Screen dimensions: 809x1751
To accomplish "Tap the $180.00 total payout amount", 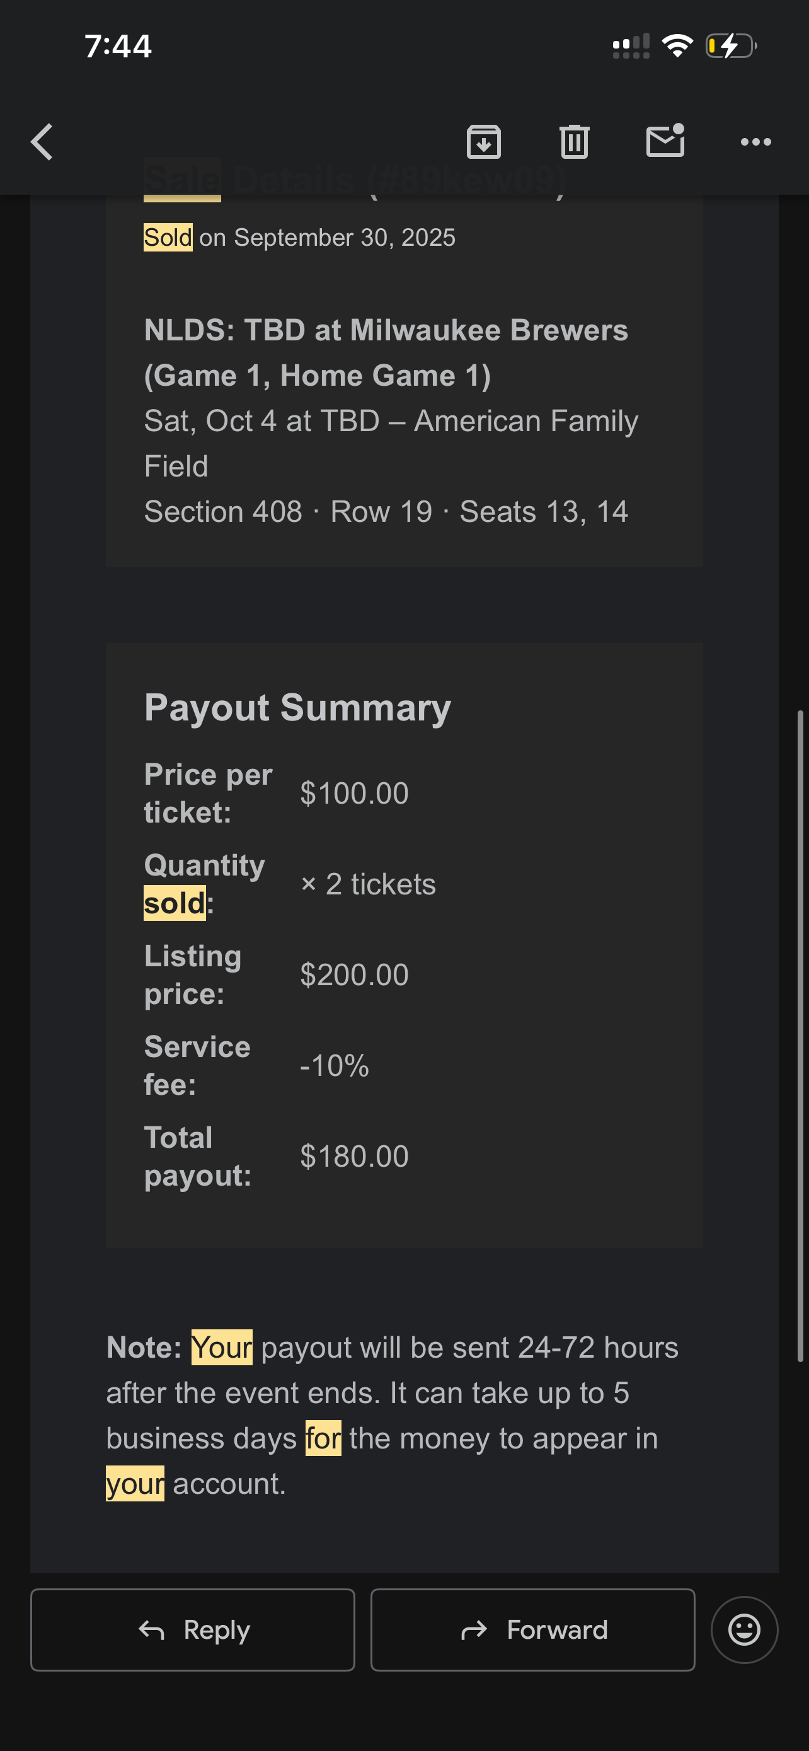I will pos(354,1156).
